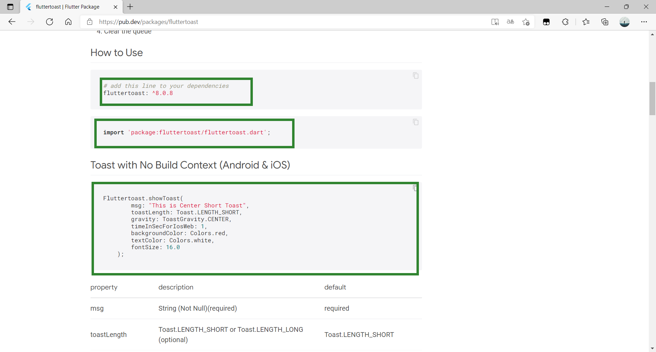Reload the fluttertoast page
The width and height of the screenshot is (656, 352).
(x=50, y=22)
